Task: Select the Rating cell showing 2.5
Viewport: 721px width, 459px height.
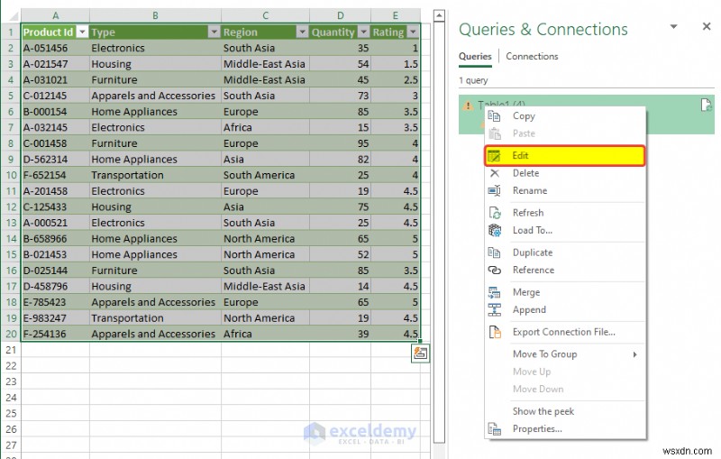Action: point(396,80)
